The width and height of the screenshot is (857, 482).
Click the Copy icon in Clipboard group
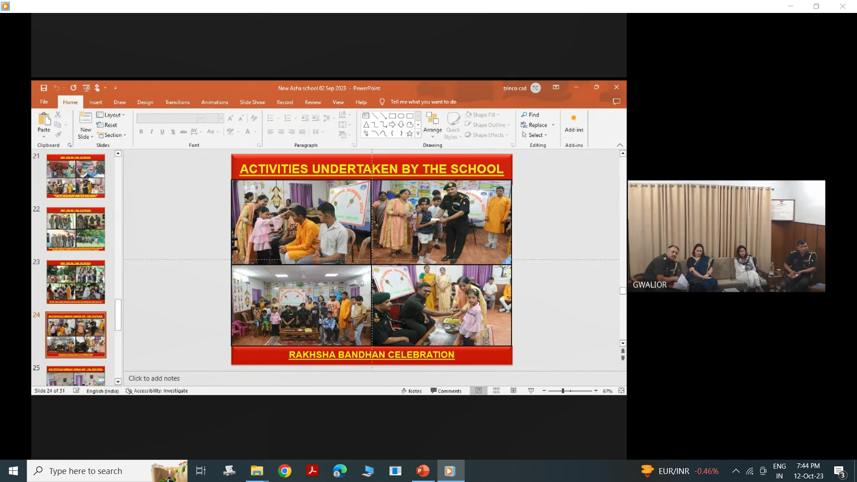(x=58, y=125)
